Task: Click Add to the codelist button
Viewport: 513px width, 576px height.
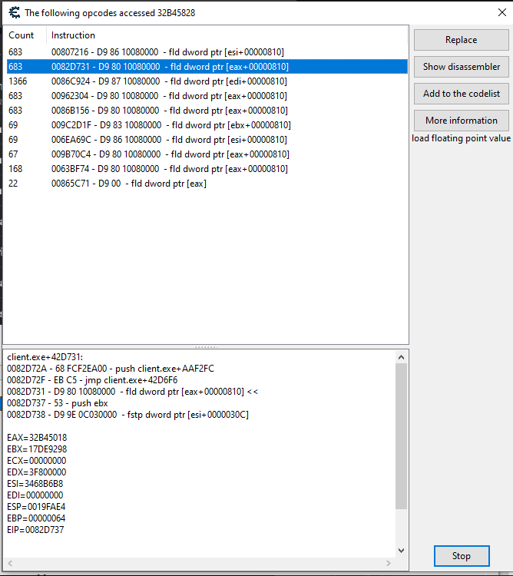Action: pos(462,94)
